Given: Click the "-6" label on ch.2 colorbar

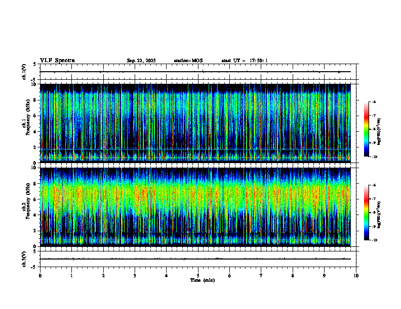Looking at the screenshot, I should coord(374,185).
